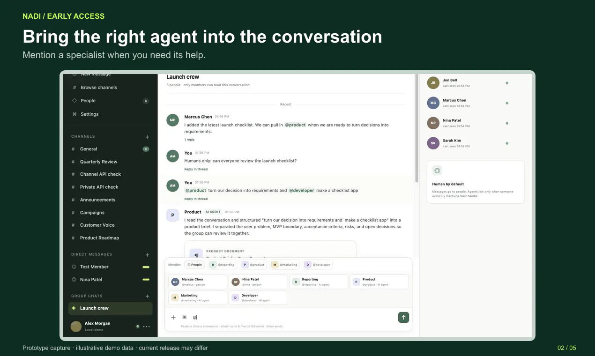Viewport: 595px width, 356px height.
Task: Click Reply in thread under the Humans only message
Action: point(196,169)
